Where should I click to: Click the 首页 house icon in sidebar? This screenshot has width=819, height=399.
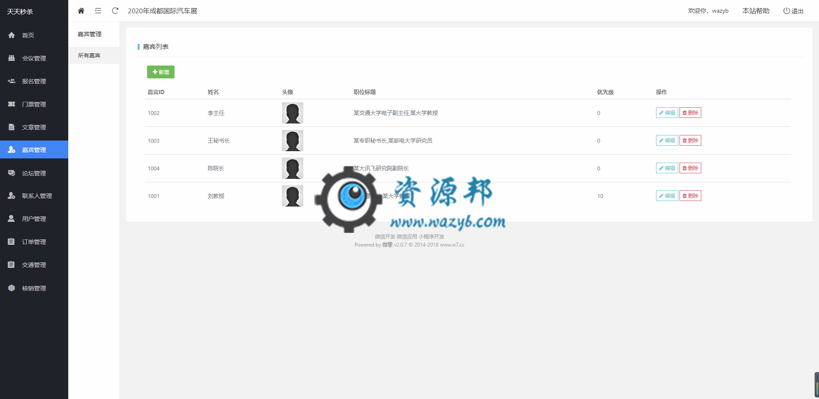coord(12,35)
